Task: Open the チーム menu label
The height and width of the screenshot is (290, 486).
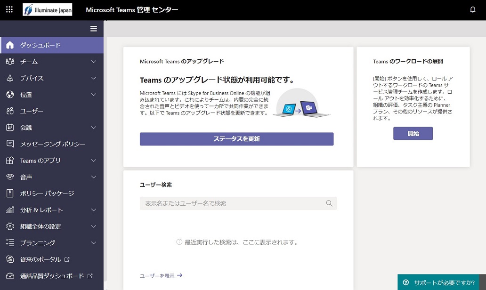Action: pos(29,62)
